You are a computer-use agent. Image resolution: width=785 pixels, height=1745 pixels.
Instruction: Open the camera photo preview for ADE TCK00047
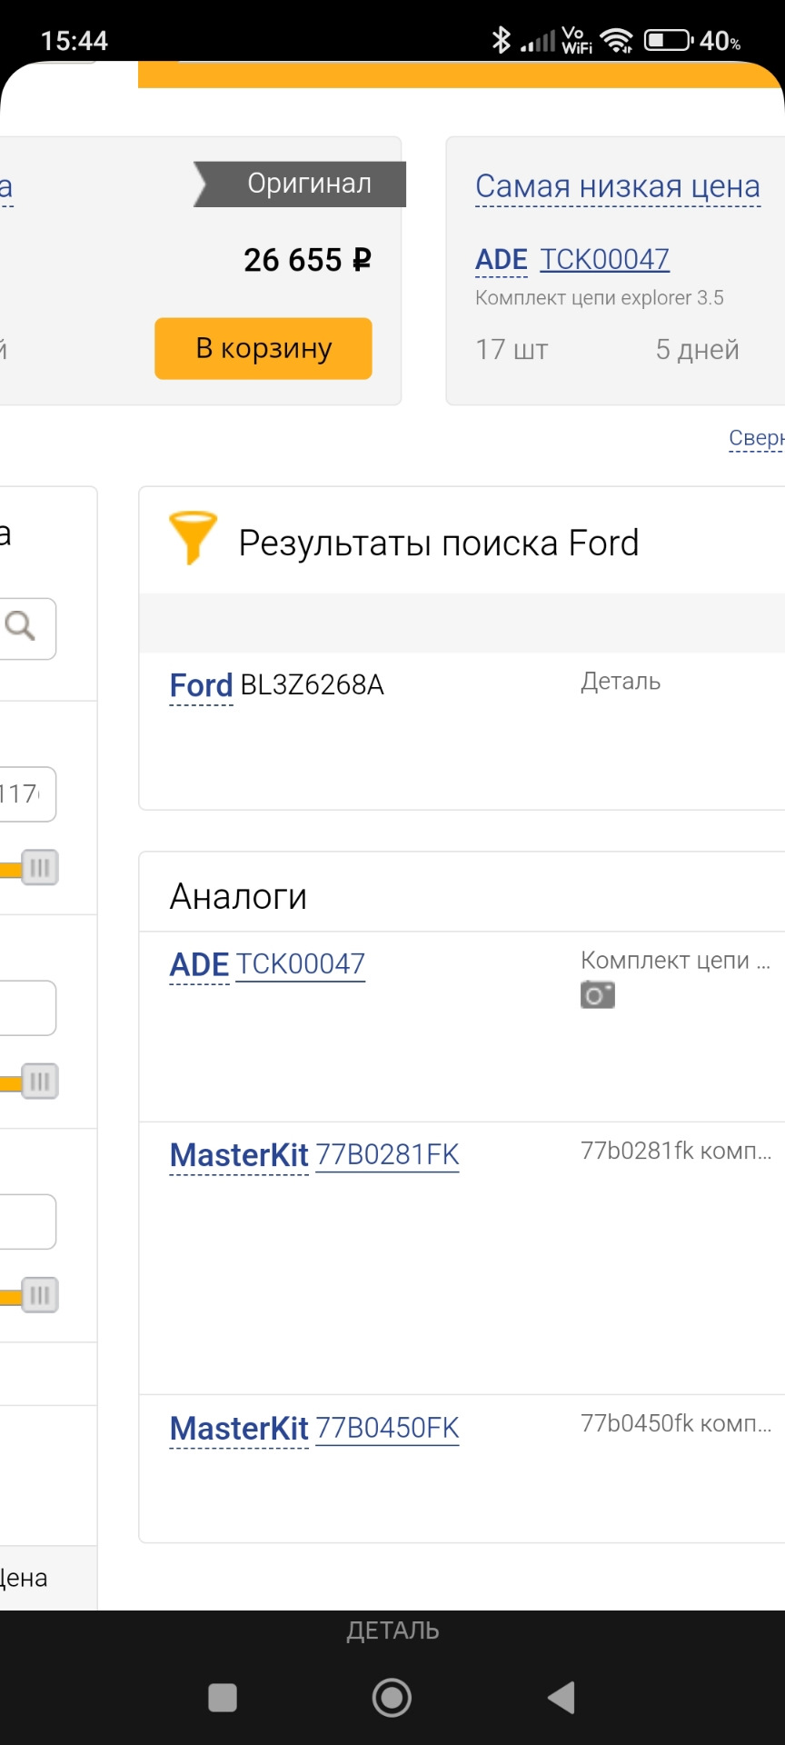[599, 994]
